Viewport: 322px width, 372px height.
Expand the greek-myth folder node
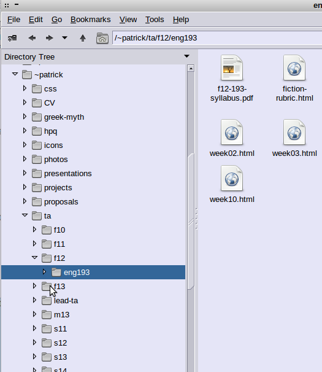coord(25,117)
